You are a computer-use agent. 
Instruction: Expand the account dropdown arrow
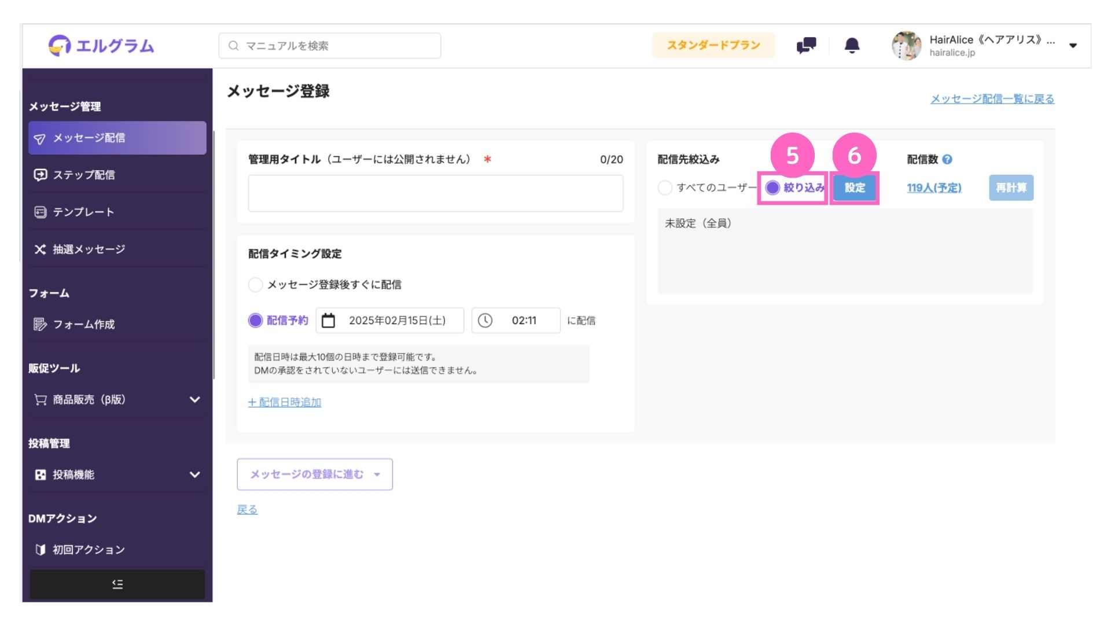[x=1073, y=46]
